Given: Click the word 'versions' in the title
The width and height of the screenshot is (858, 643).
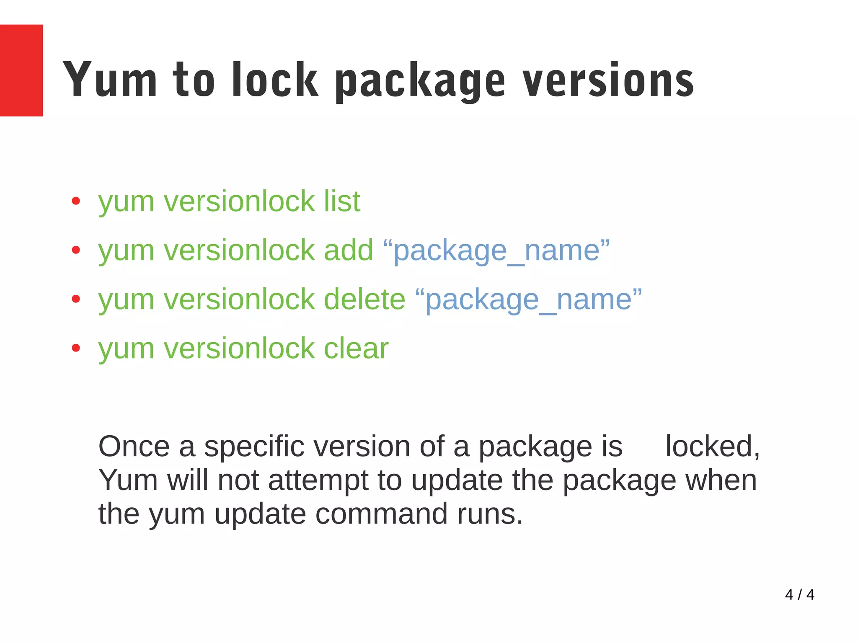Looking at the screenshot, I should pos(609,80).
